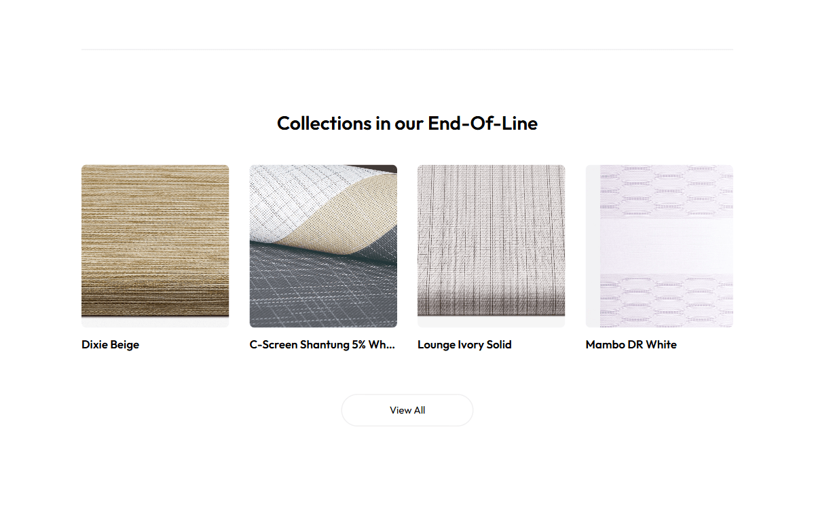Screen dimensions: 814x508
Task: Click the horizontal divider line above the heading
Action: [407, 50]
